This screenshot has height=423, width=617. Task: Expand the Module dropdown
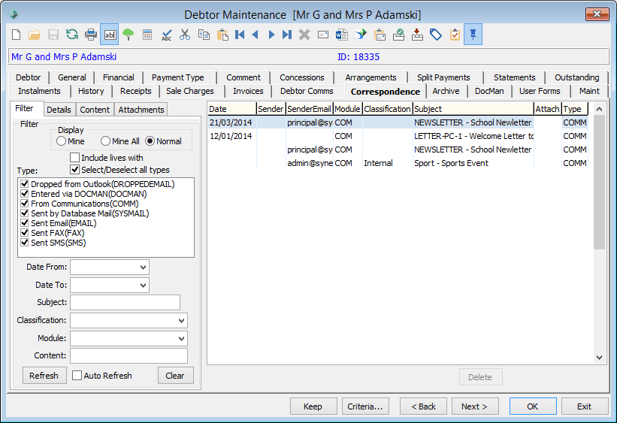click(x=181, y=338)
